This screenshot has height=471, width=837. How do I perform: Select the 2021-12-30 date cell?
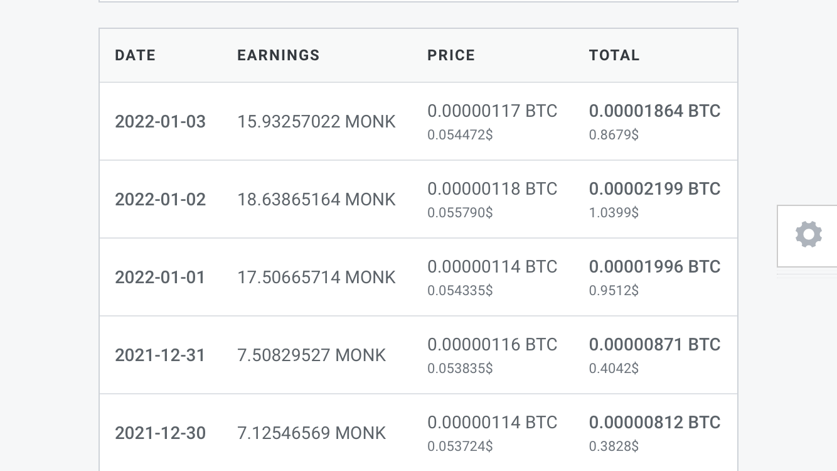pyautogui.click(x=160, y=433)
